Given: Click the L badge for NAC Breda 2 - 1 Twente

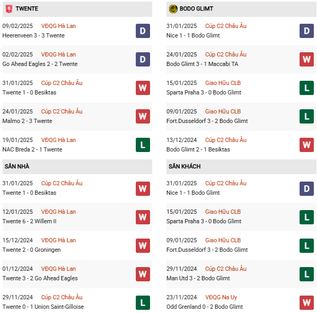Looking at the screenshot, I should pos(143,145).
